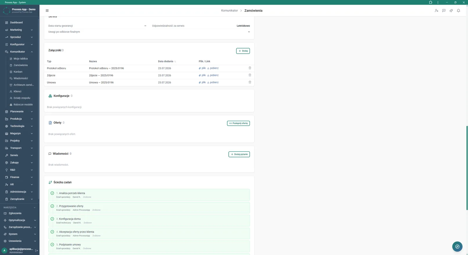The height and width of the screenshot is (255, 468).
Task: Click Dodaj button in Załączniki
Action: tap(243, 51)
